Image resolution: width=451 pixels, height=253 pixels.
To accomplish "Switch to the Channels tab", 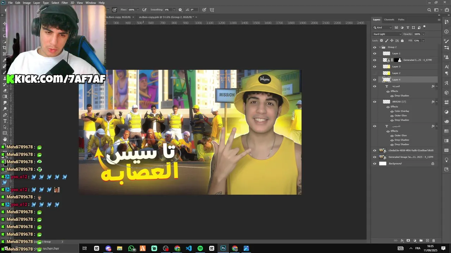I will 389,20.
